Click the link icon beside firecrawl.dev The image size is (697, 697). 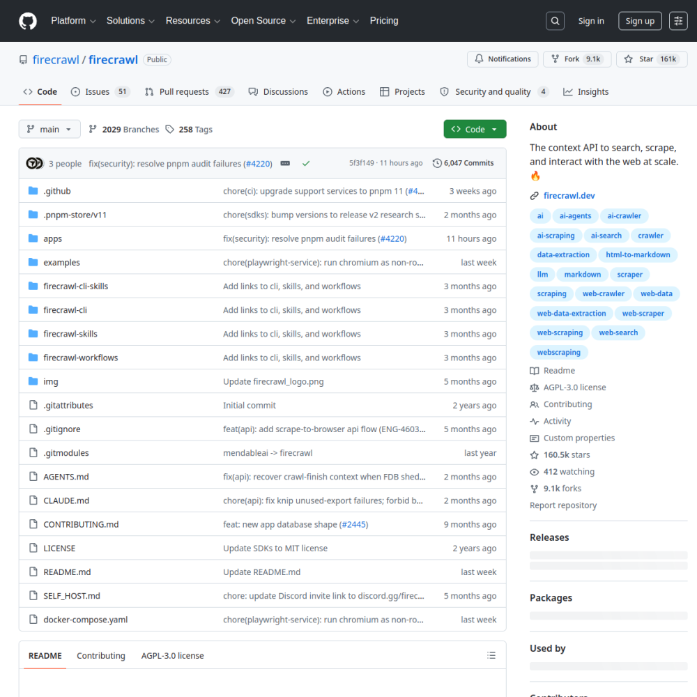click(x=534, y=196)
